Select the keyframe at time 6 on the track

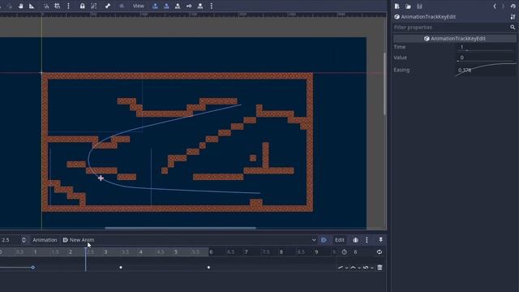tap(208, 267)
